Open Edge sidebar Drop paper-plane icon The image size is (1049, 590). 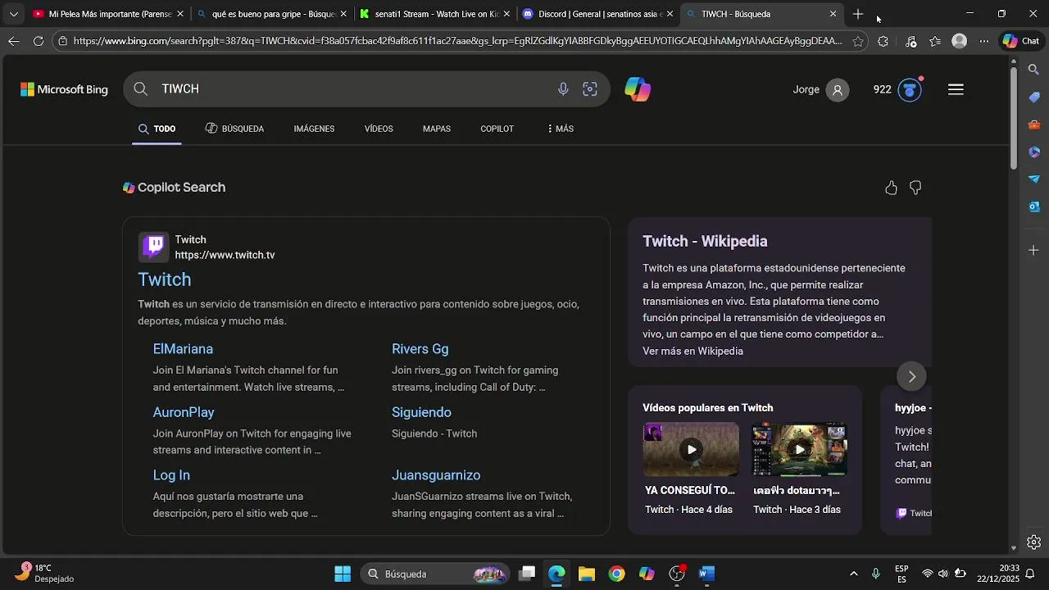click(1034, 179)
